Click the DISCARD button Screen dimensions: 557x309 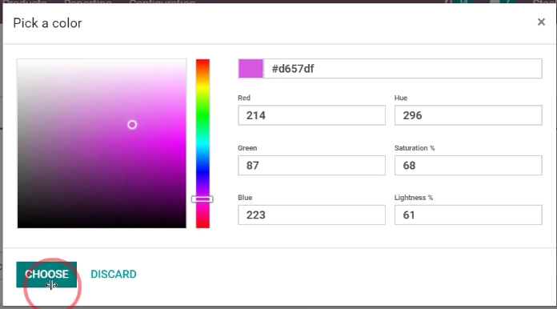(x=114, y=275)
